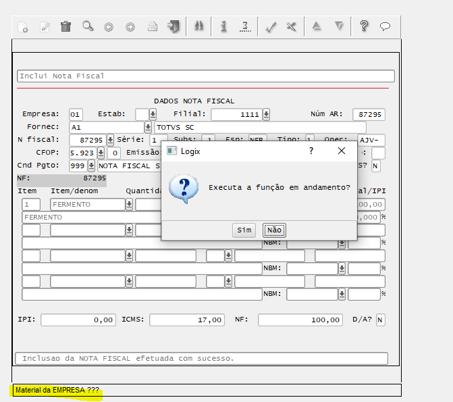Click the NF total field 100,00

pos(300,320)
